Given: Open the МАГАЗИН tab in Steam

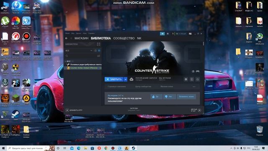Looking at the screenshot, I should tap(81, 38).
